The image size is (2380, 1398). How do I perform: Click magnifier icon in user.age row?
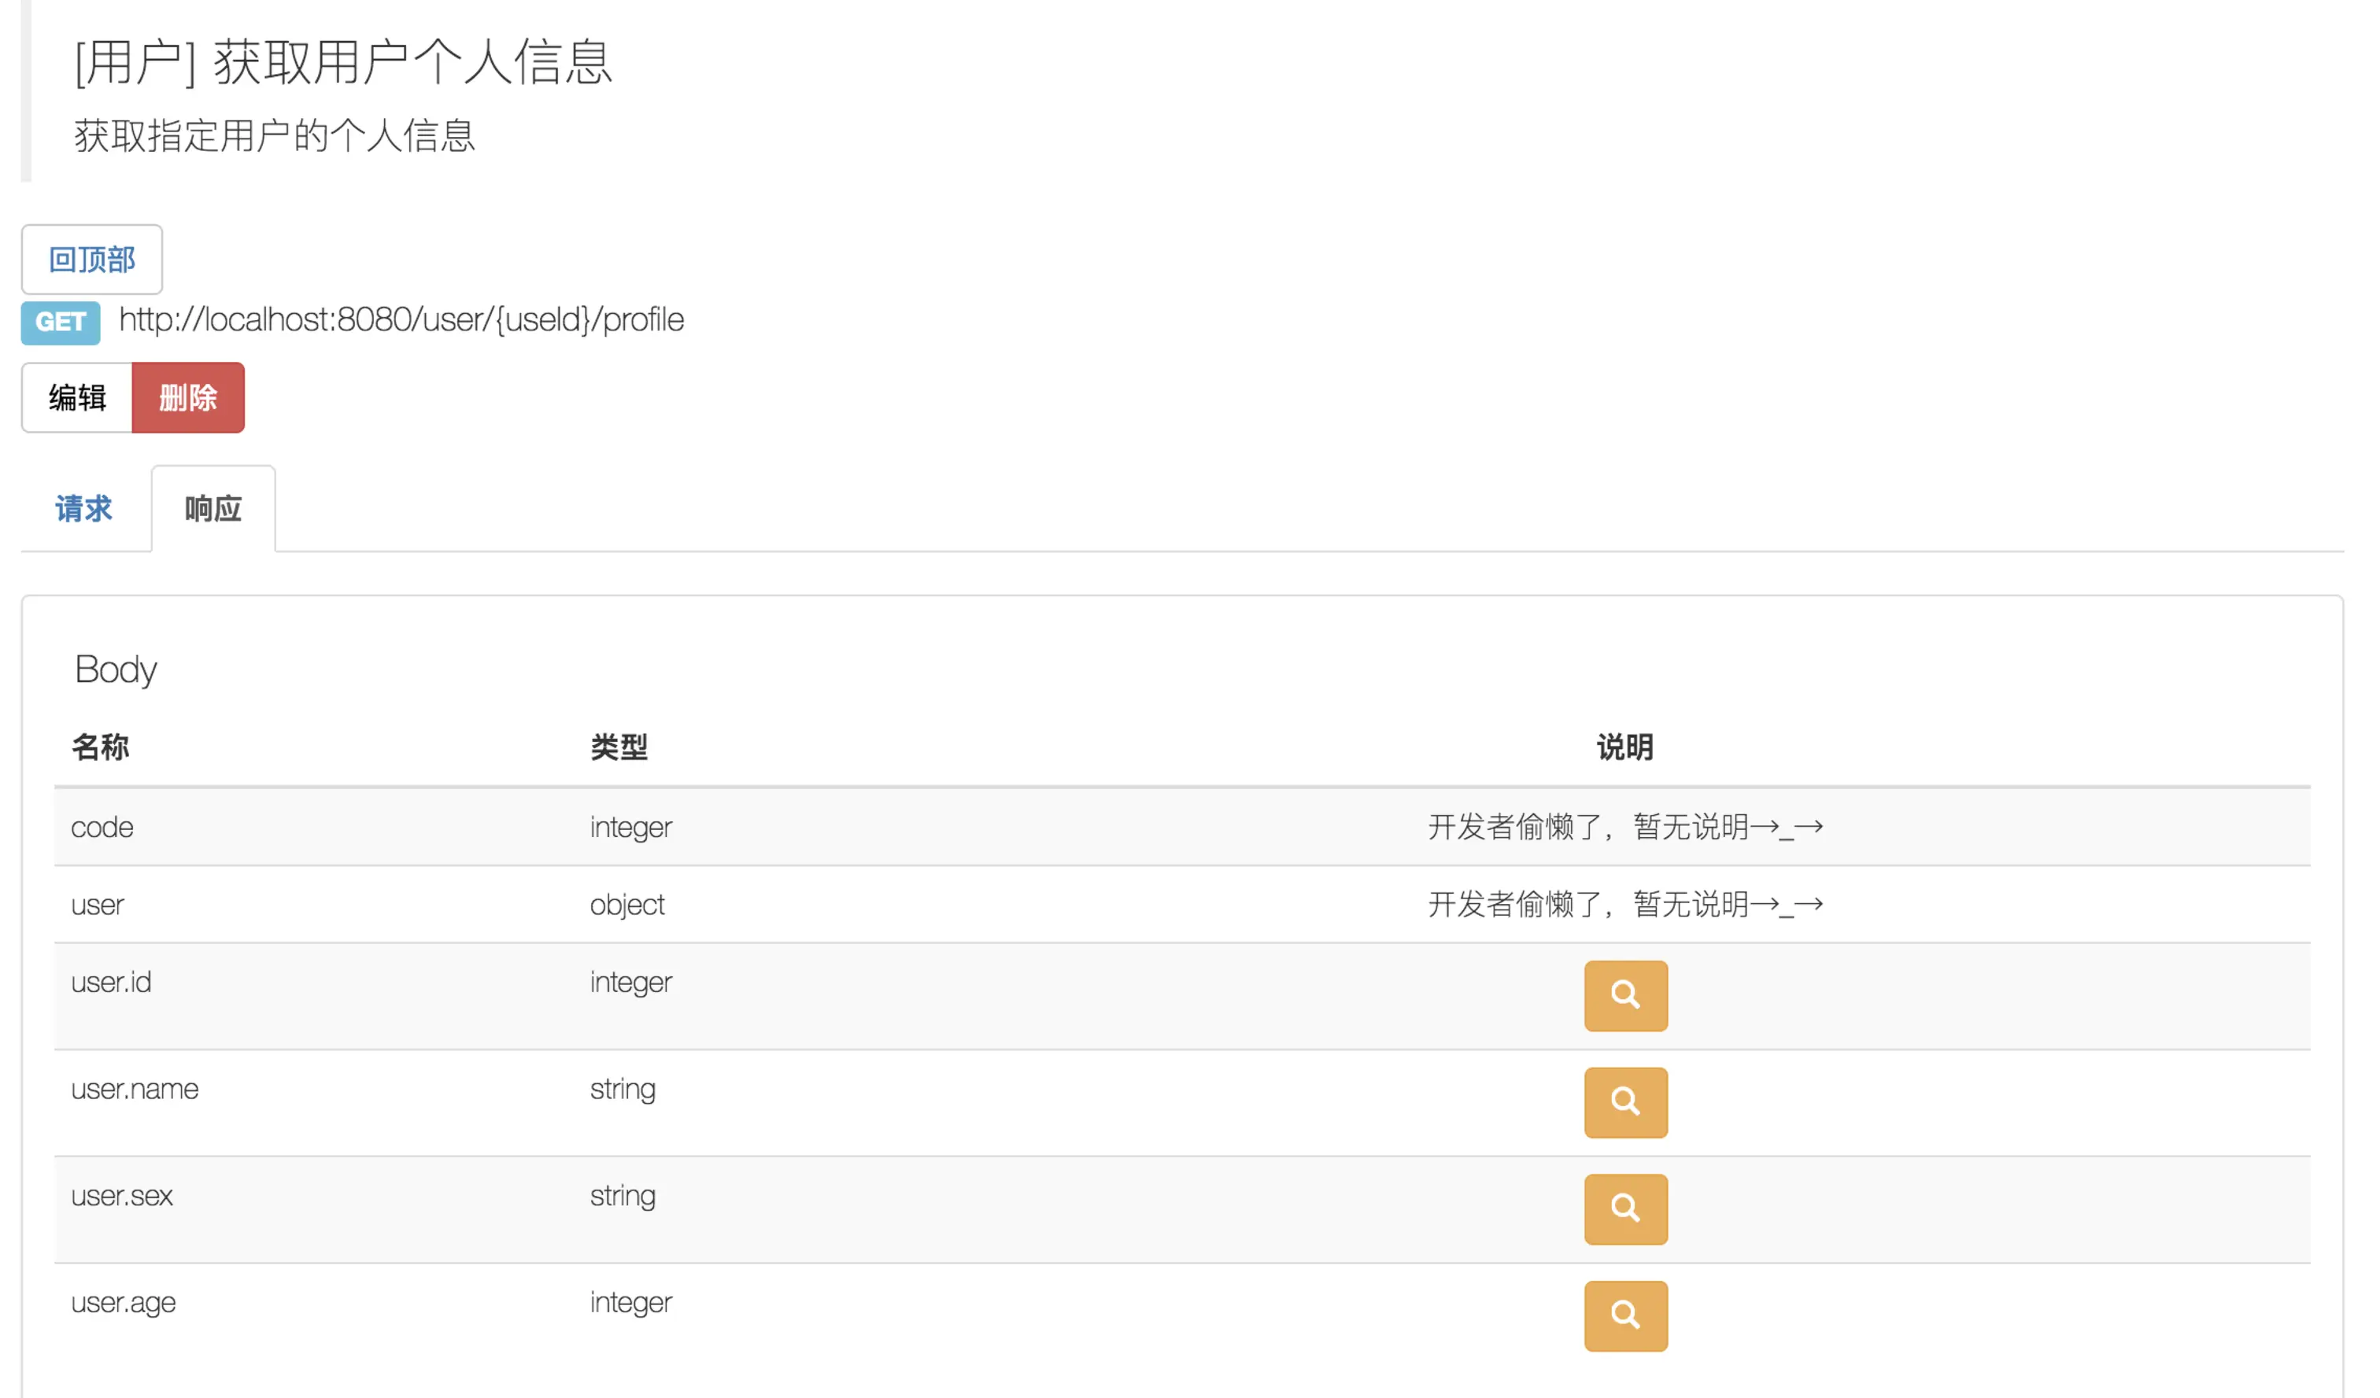1624,1315
